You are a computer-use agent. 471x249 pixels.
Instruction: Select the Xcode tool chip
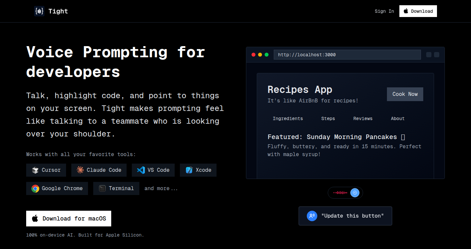tap(198, 170)
